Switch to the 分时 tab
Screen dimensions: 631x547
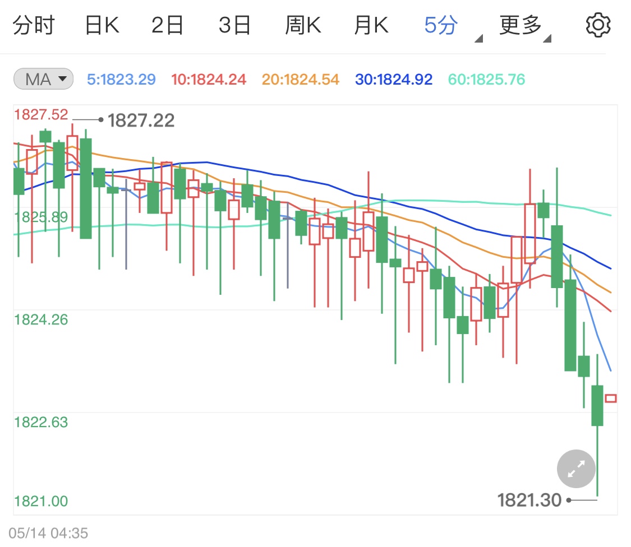pos(34,25)
